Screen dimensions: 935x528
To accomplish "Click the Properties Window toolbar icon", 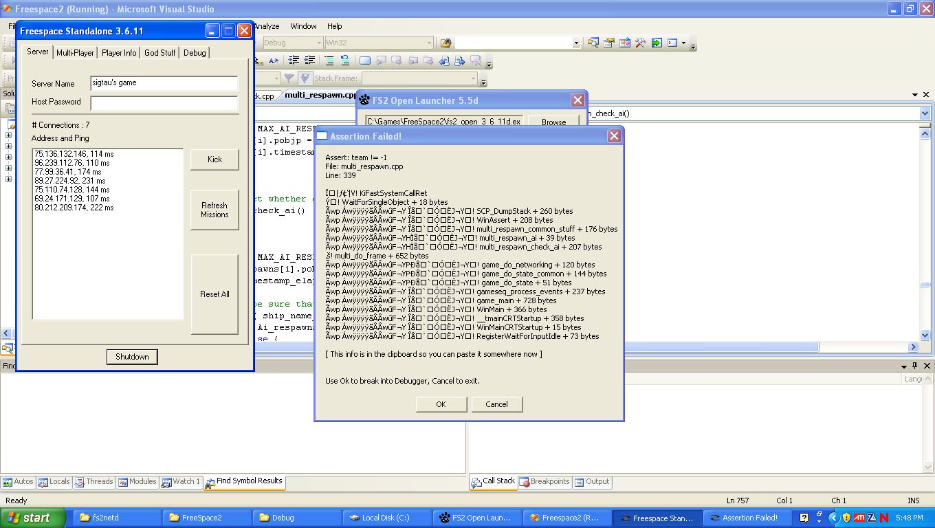I will 609,43.
